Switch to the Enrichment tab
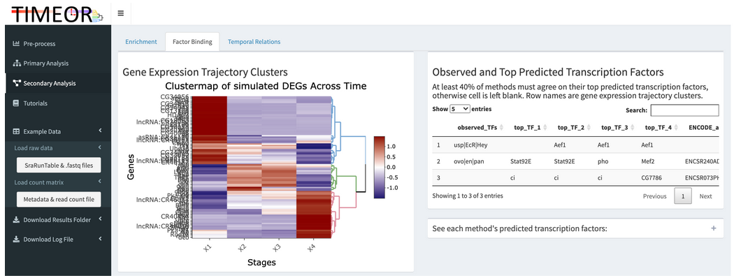 (x=141, y=42)
